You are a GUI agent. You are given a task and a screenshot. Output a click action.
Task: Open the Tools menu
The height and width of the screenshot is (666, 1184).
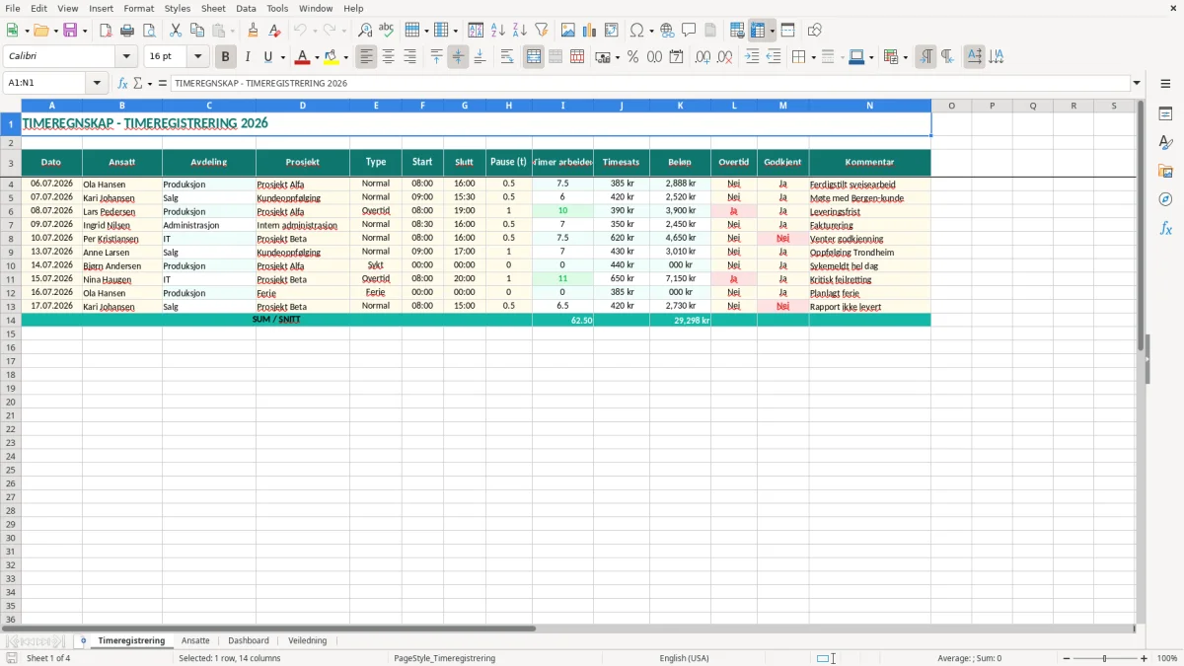[277, 8]
